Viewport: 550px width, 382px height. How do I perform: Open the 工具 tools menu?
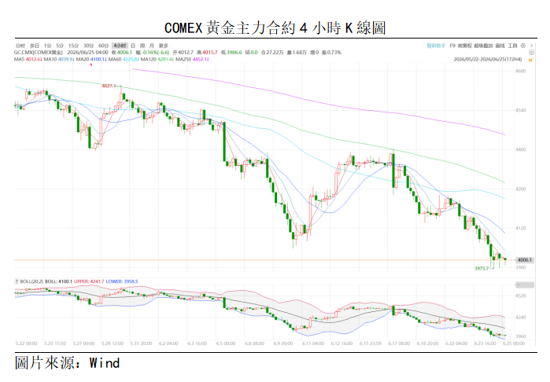513,46
